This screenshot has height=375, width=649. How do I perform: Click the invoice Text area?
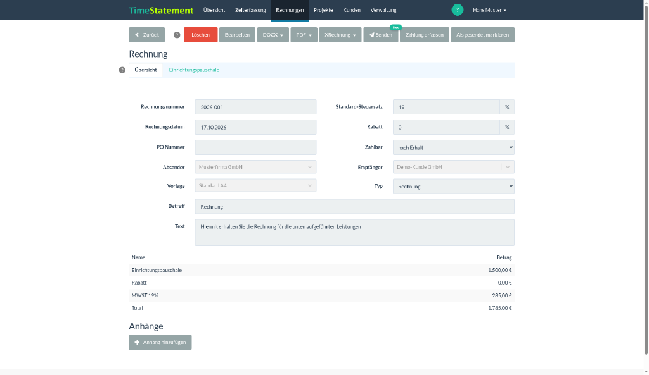355,233
